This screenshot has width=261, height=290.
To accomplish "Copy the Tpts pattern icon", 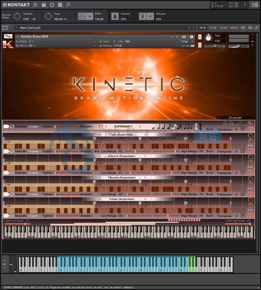I will 250,135.
